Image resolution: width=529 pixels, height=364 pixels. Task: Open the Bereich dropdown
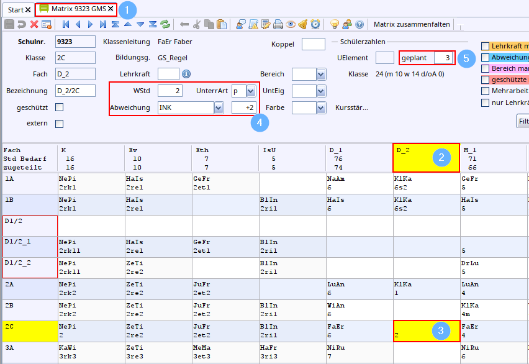pos(321,75)
